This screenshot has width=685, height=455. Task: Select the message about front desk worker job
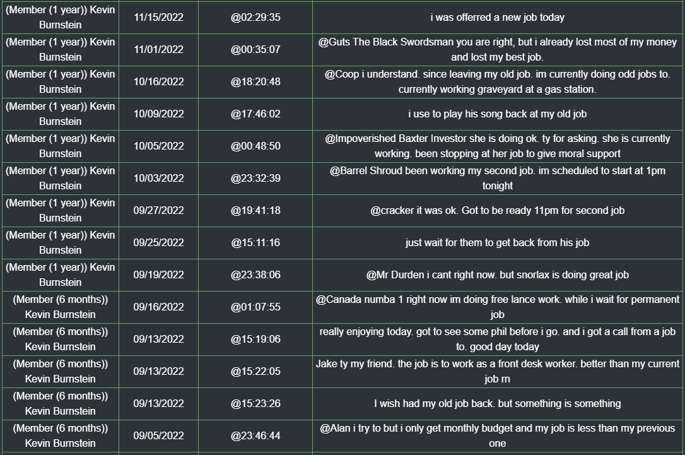point(497,372)
